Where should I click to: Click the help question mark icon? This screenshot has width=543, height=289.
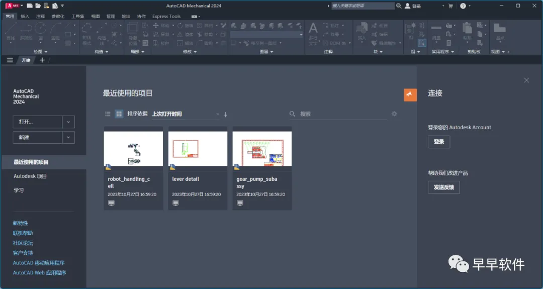tap(463, 6)
